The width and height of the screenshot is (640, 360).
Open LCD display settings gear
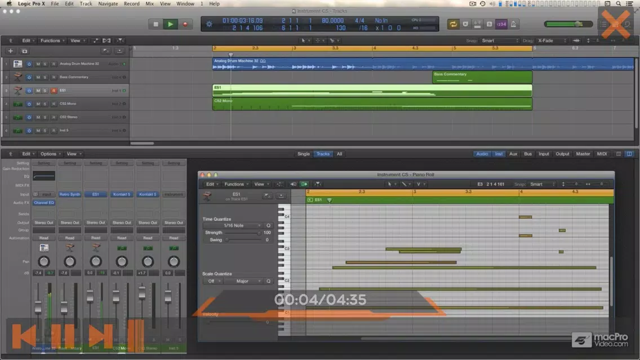(209, 24)
